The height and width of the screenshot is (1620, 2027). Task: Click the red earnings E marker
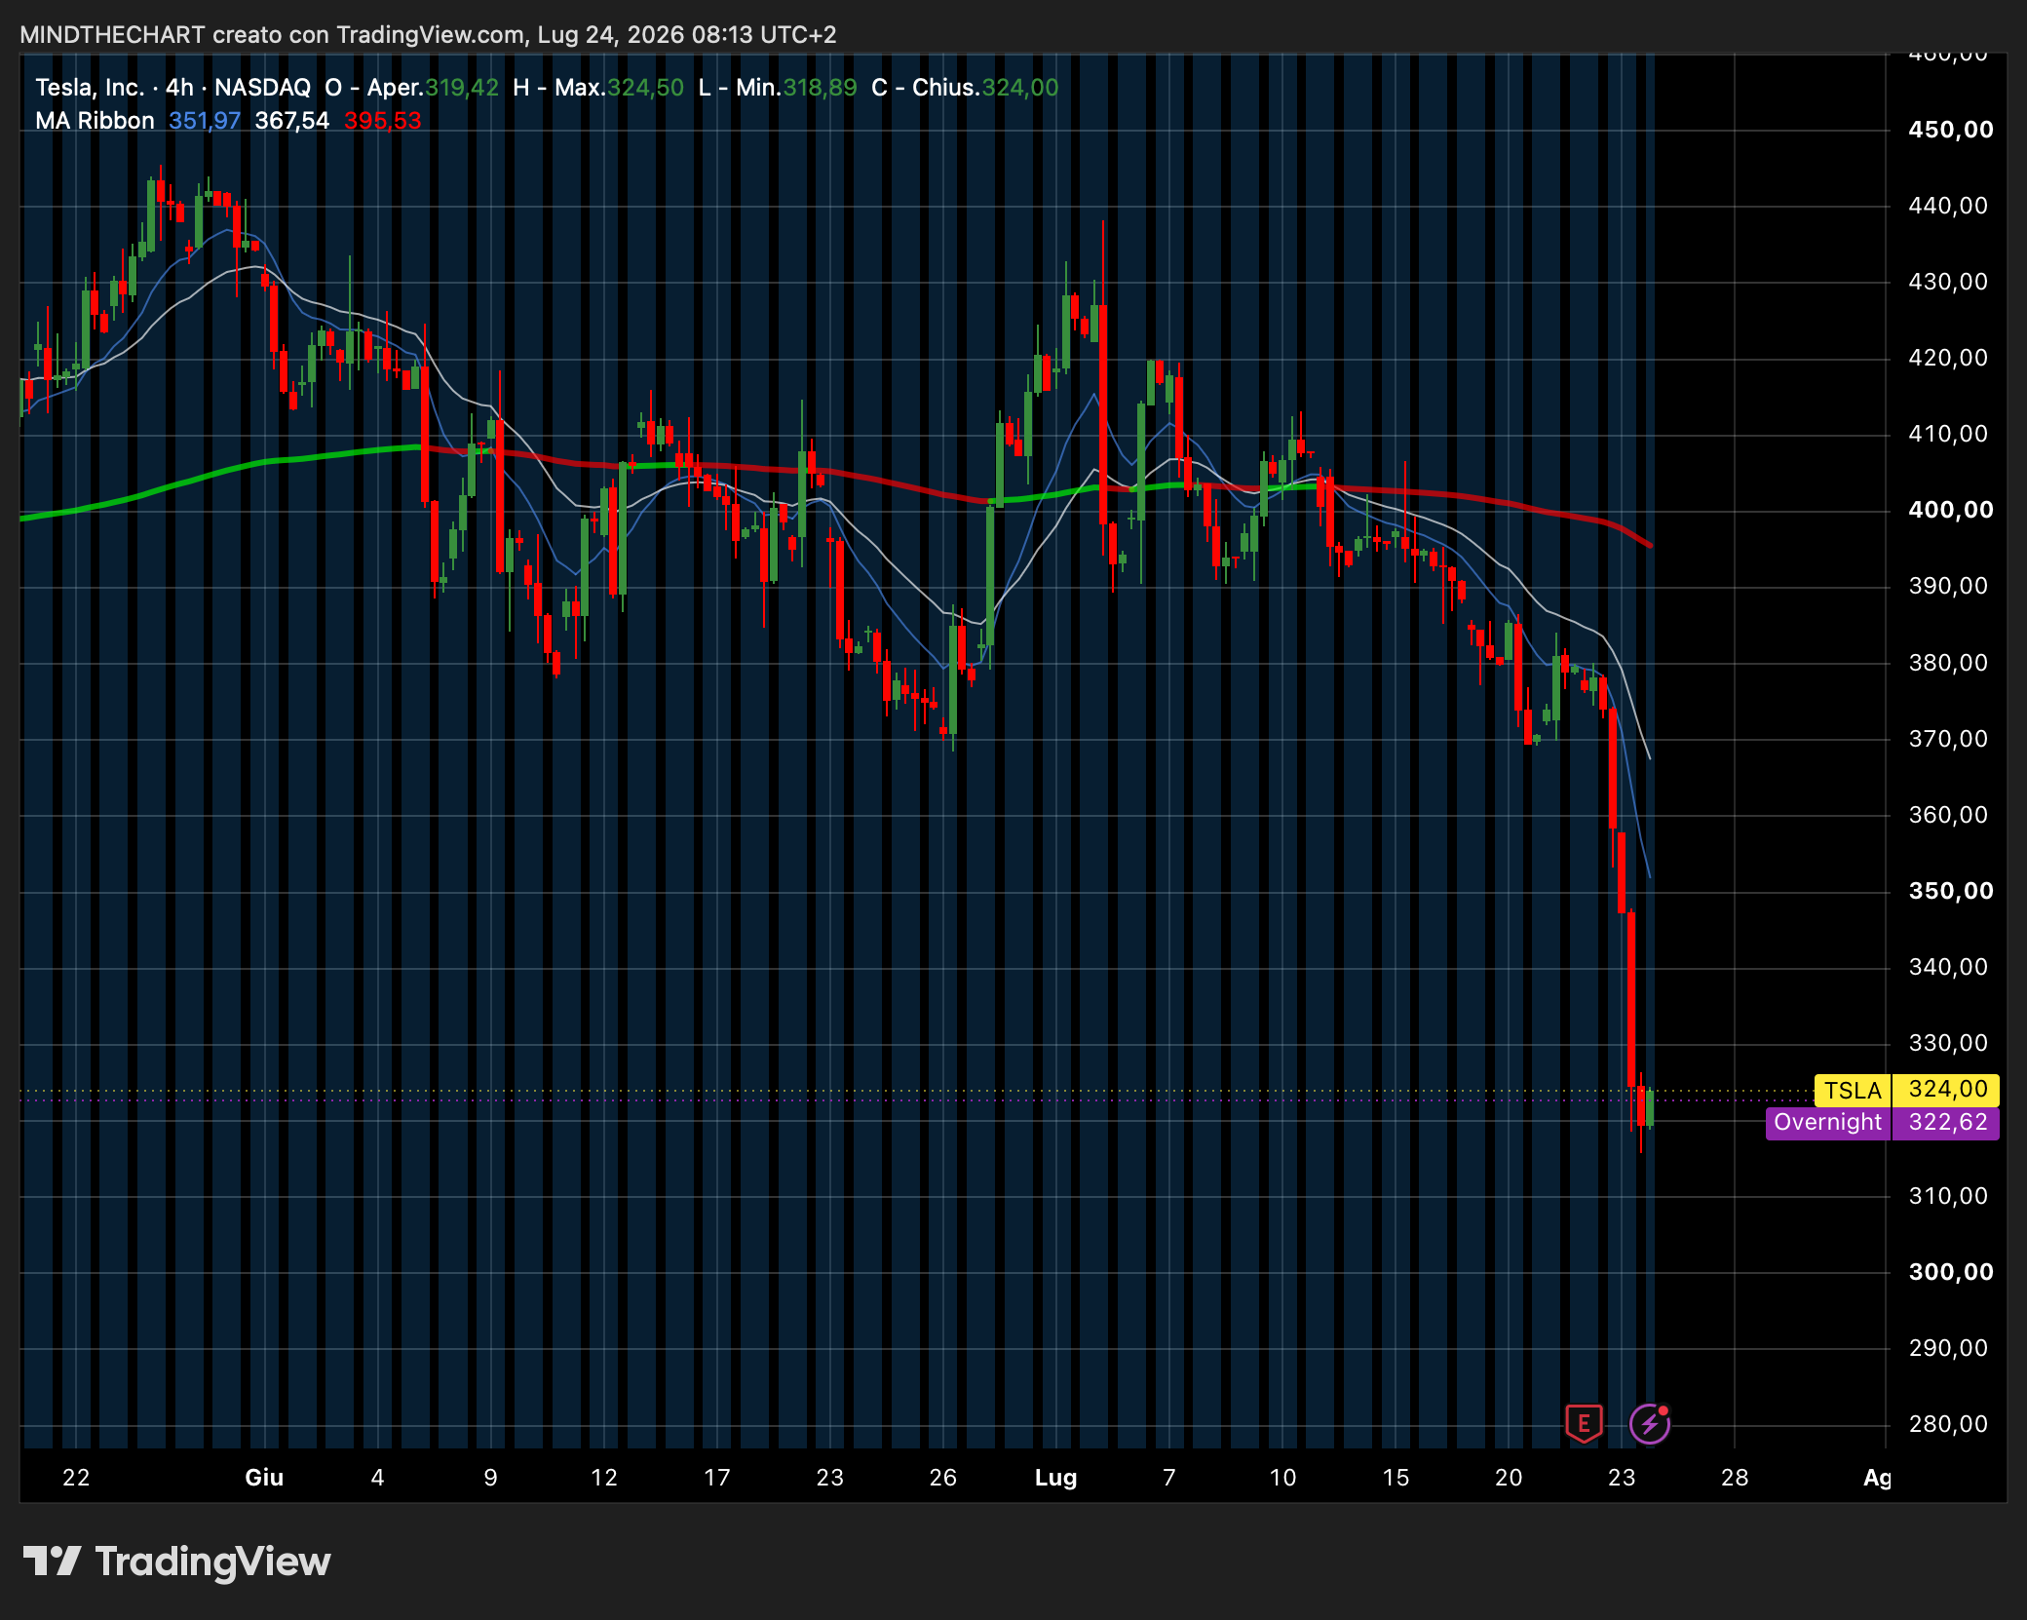coord(1584,1423)
